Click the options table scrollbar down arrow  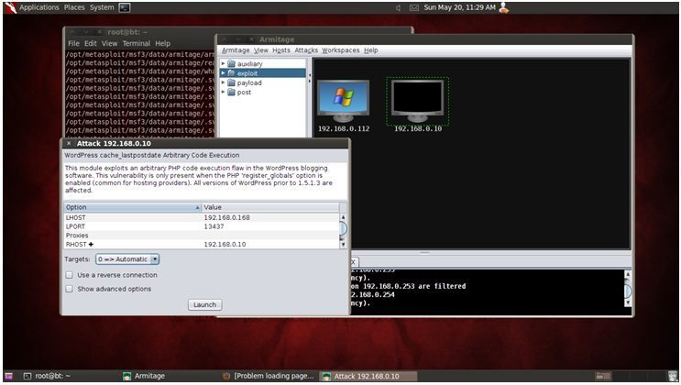click(x=343, y=245)
